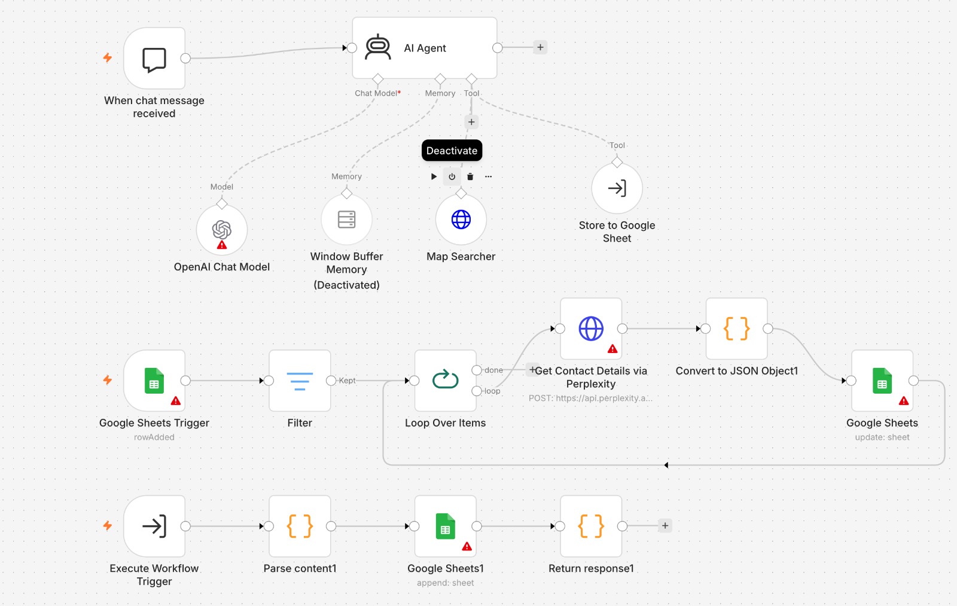Viewport: 957px width, 606px height.
Task: Open Get Contact Details via Perplexity node
Action: coord(591,328)
